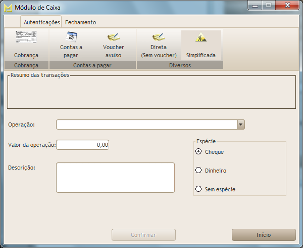Click in the Descrição text area

point(115,177)
